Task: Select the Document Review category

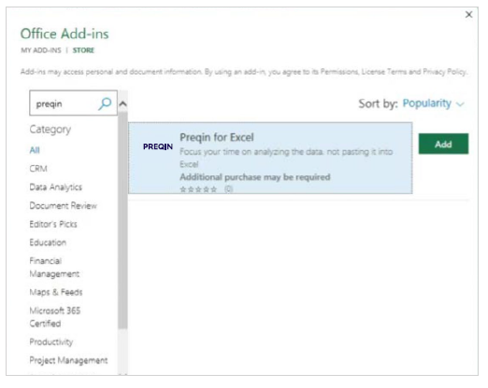Action: 64,205
